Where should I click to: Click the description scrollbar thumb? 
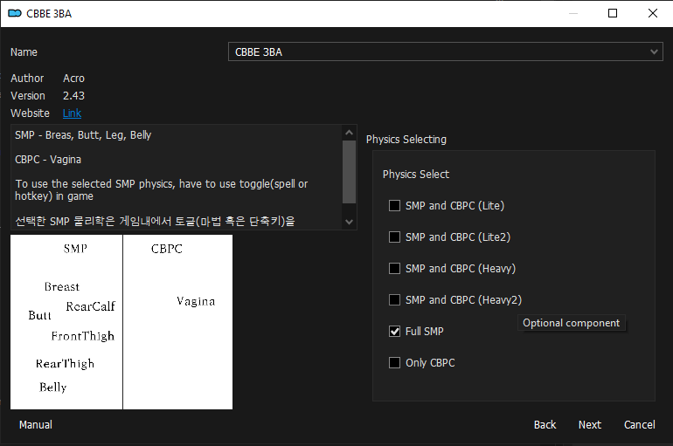[x=349, y=171]
